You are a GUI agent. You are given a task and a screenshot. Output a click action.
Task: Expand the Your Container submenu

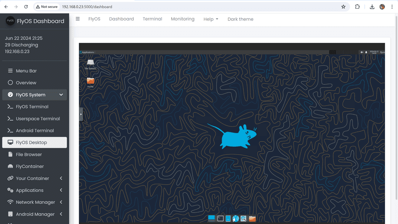click(35, 178)
